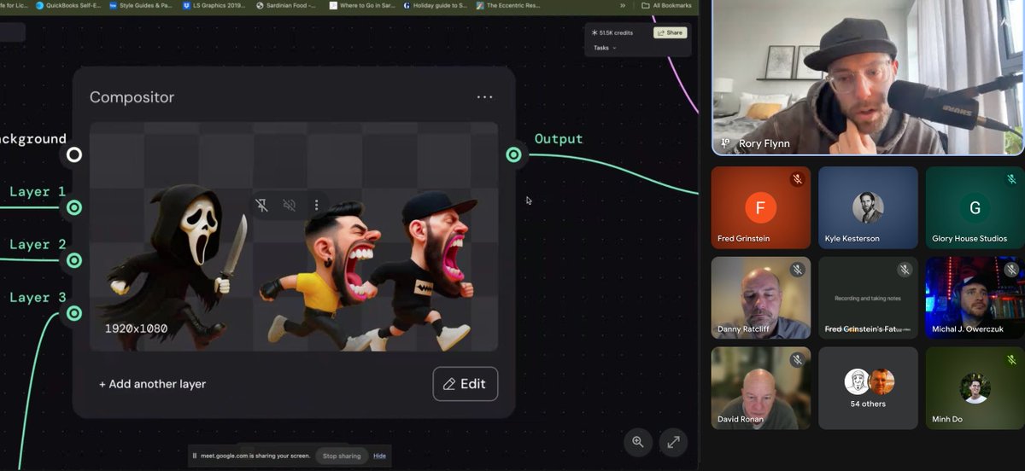Click the 1920x1080 resolution label

(136, 329)
